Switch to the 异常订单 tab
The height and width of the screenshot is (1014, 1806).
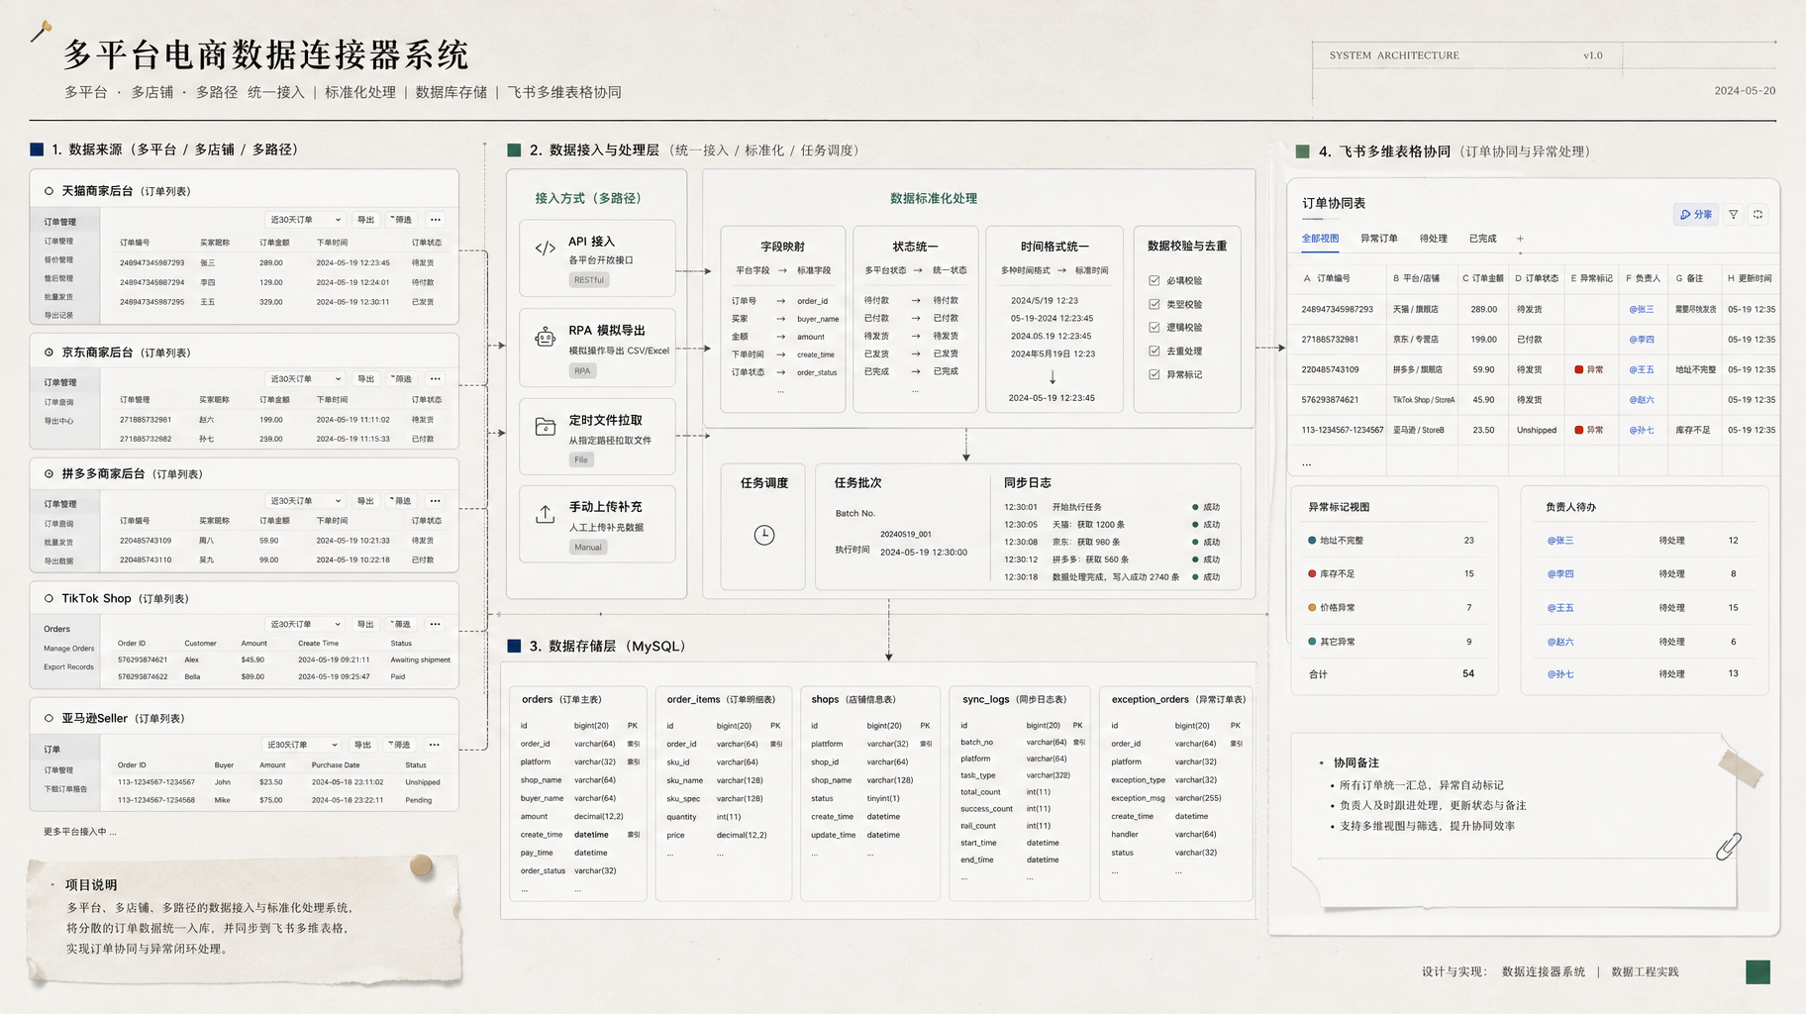point(1379,239)
